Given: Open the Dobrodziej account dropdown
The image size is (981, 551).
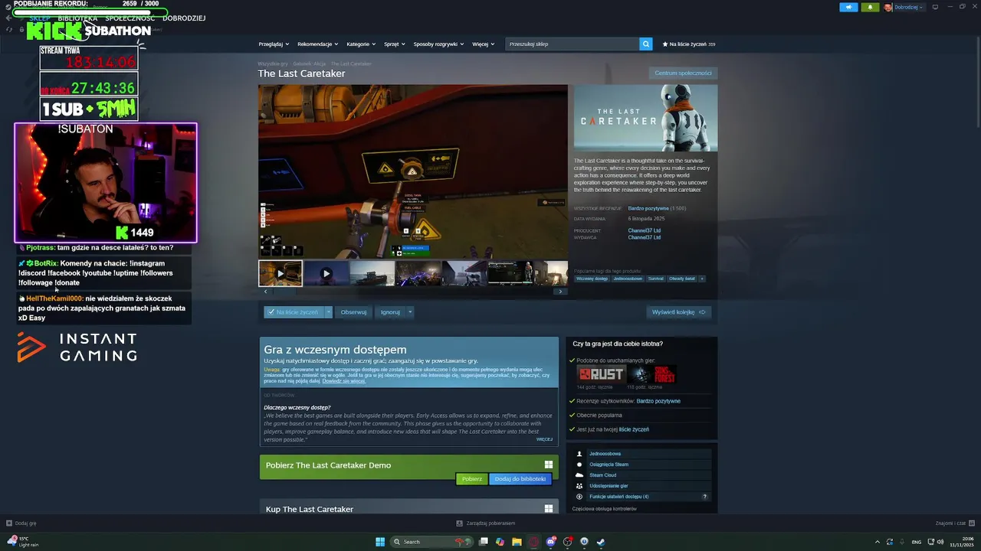Looking at the screenshot, I should (x=909, y=7).
